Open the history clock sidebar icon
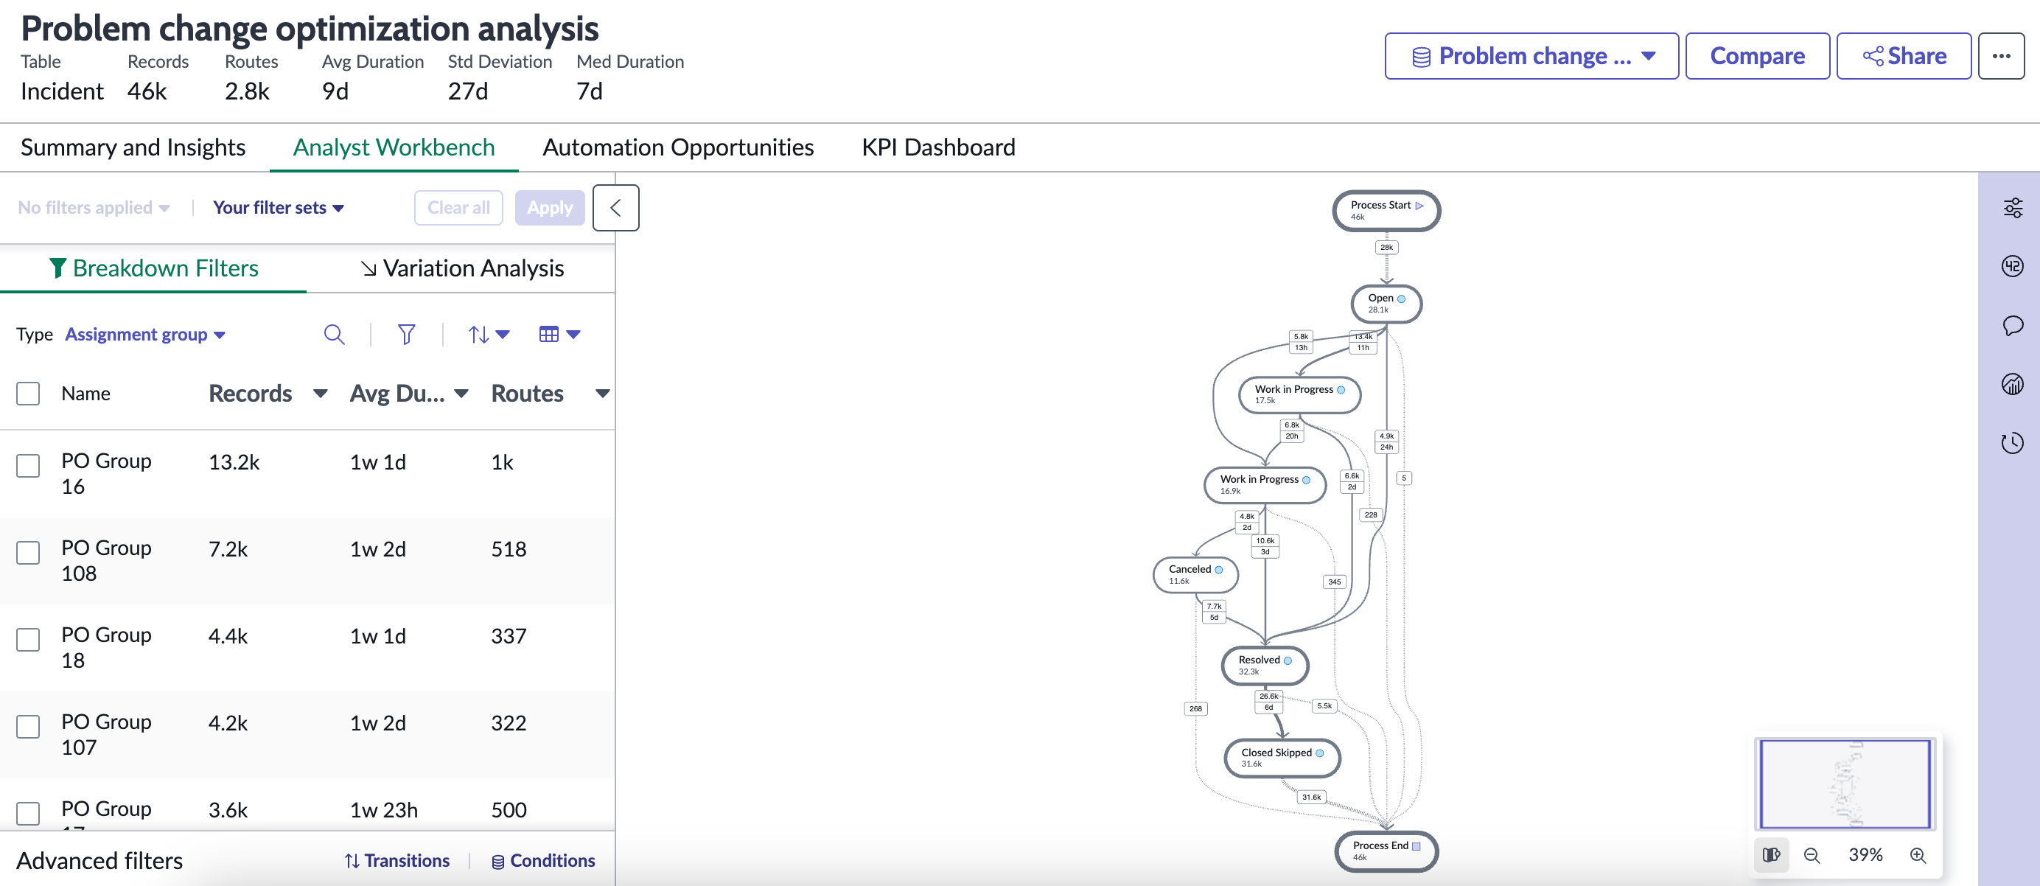Image resolution: width=2040 pixels, height=886 pixels. click(2012, 442)
